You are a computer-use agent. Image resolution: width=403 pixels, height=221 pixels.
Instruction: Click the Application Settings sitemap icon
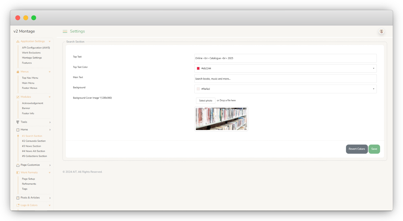tap(18, 41)
